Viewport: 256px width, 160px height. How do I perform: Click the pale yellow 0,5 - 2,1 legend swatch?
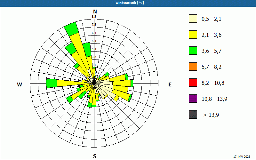[x=193, y=19]
